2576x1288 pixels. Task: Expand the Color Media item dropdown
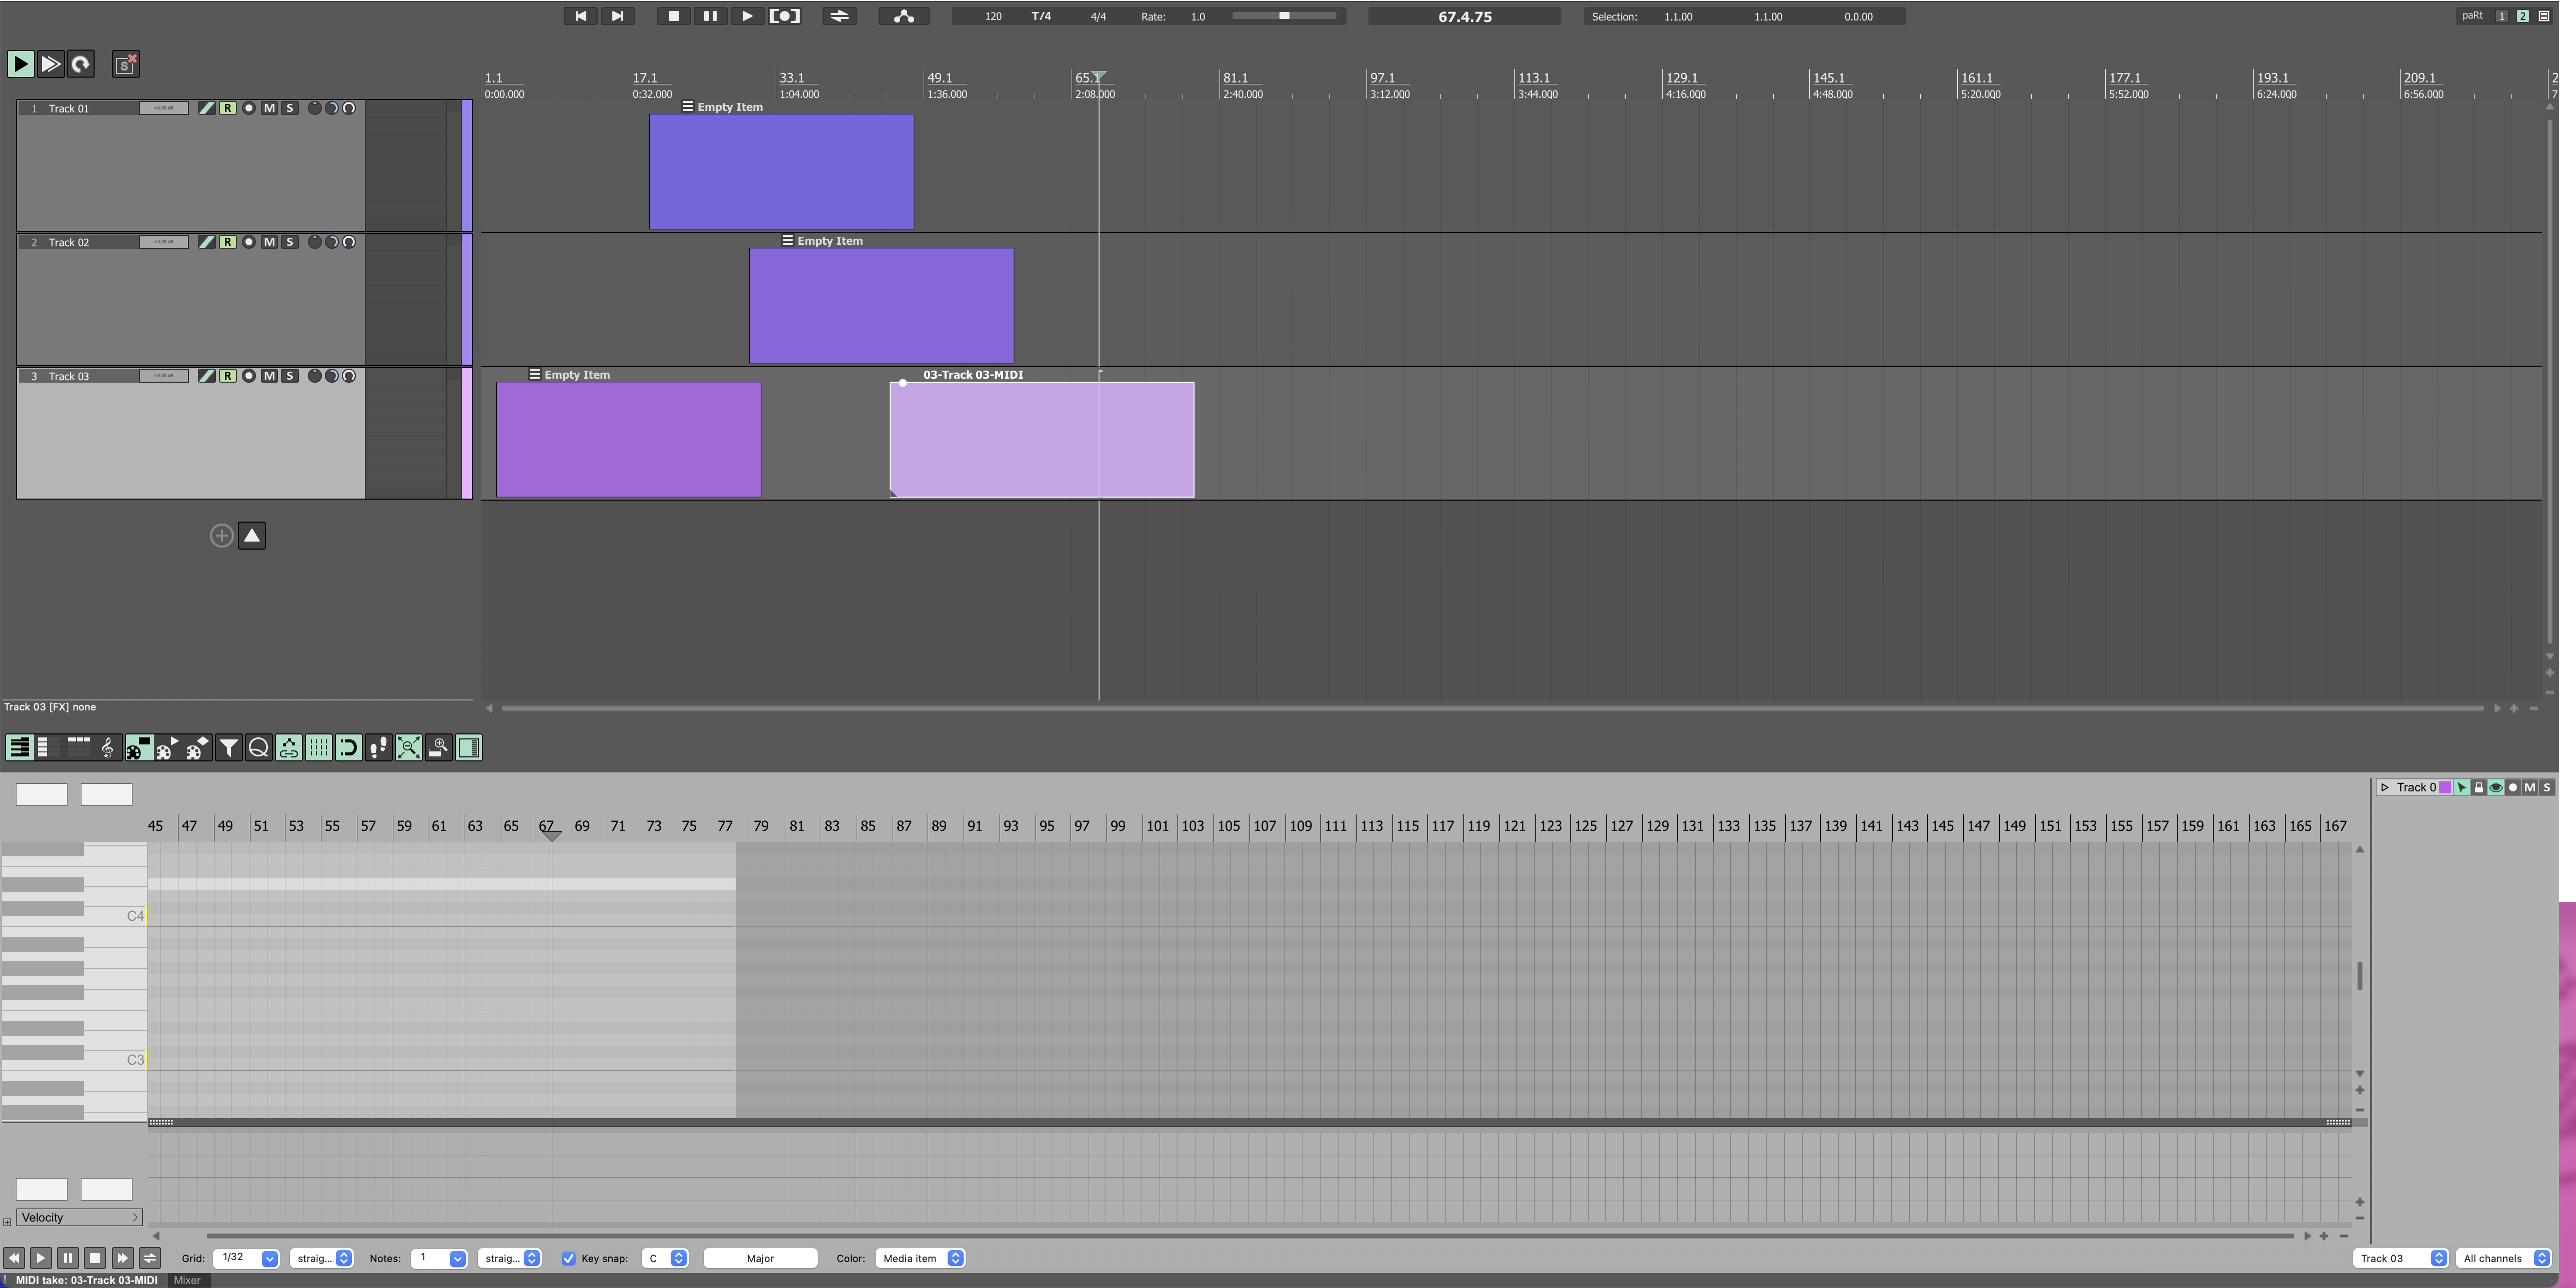(x=920, y=1259)
